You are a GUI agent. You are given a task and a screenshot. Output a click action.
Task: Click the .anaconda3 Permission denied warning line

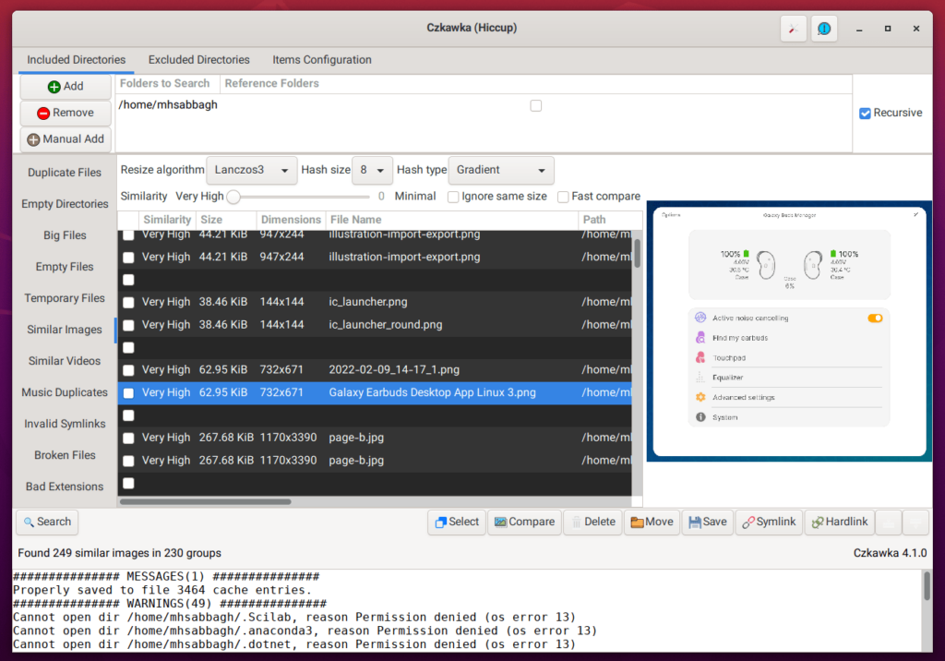pos(305,631)
